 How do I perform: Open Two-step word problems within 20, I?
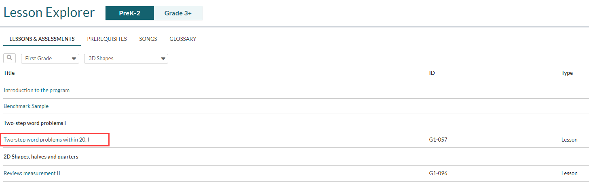[46, 140]
